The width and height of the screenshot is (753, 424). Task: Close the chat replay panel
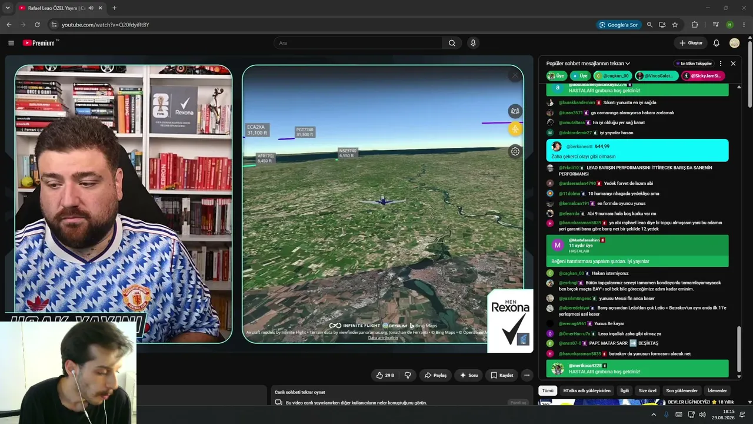tap(733, 64)
